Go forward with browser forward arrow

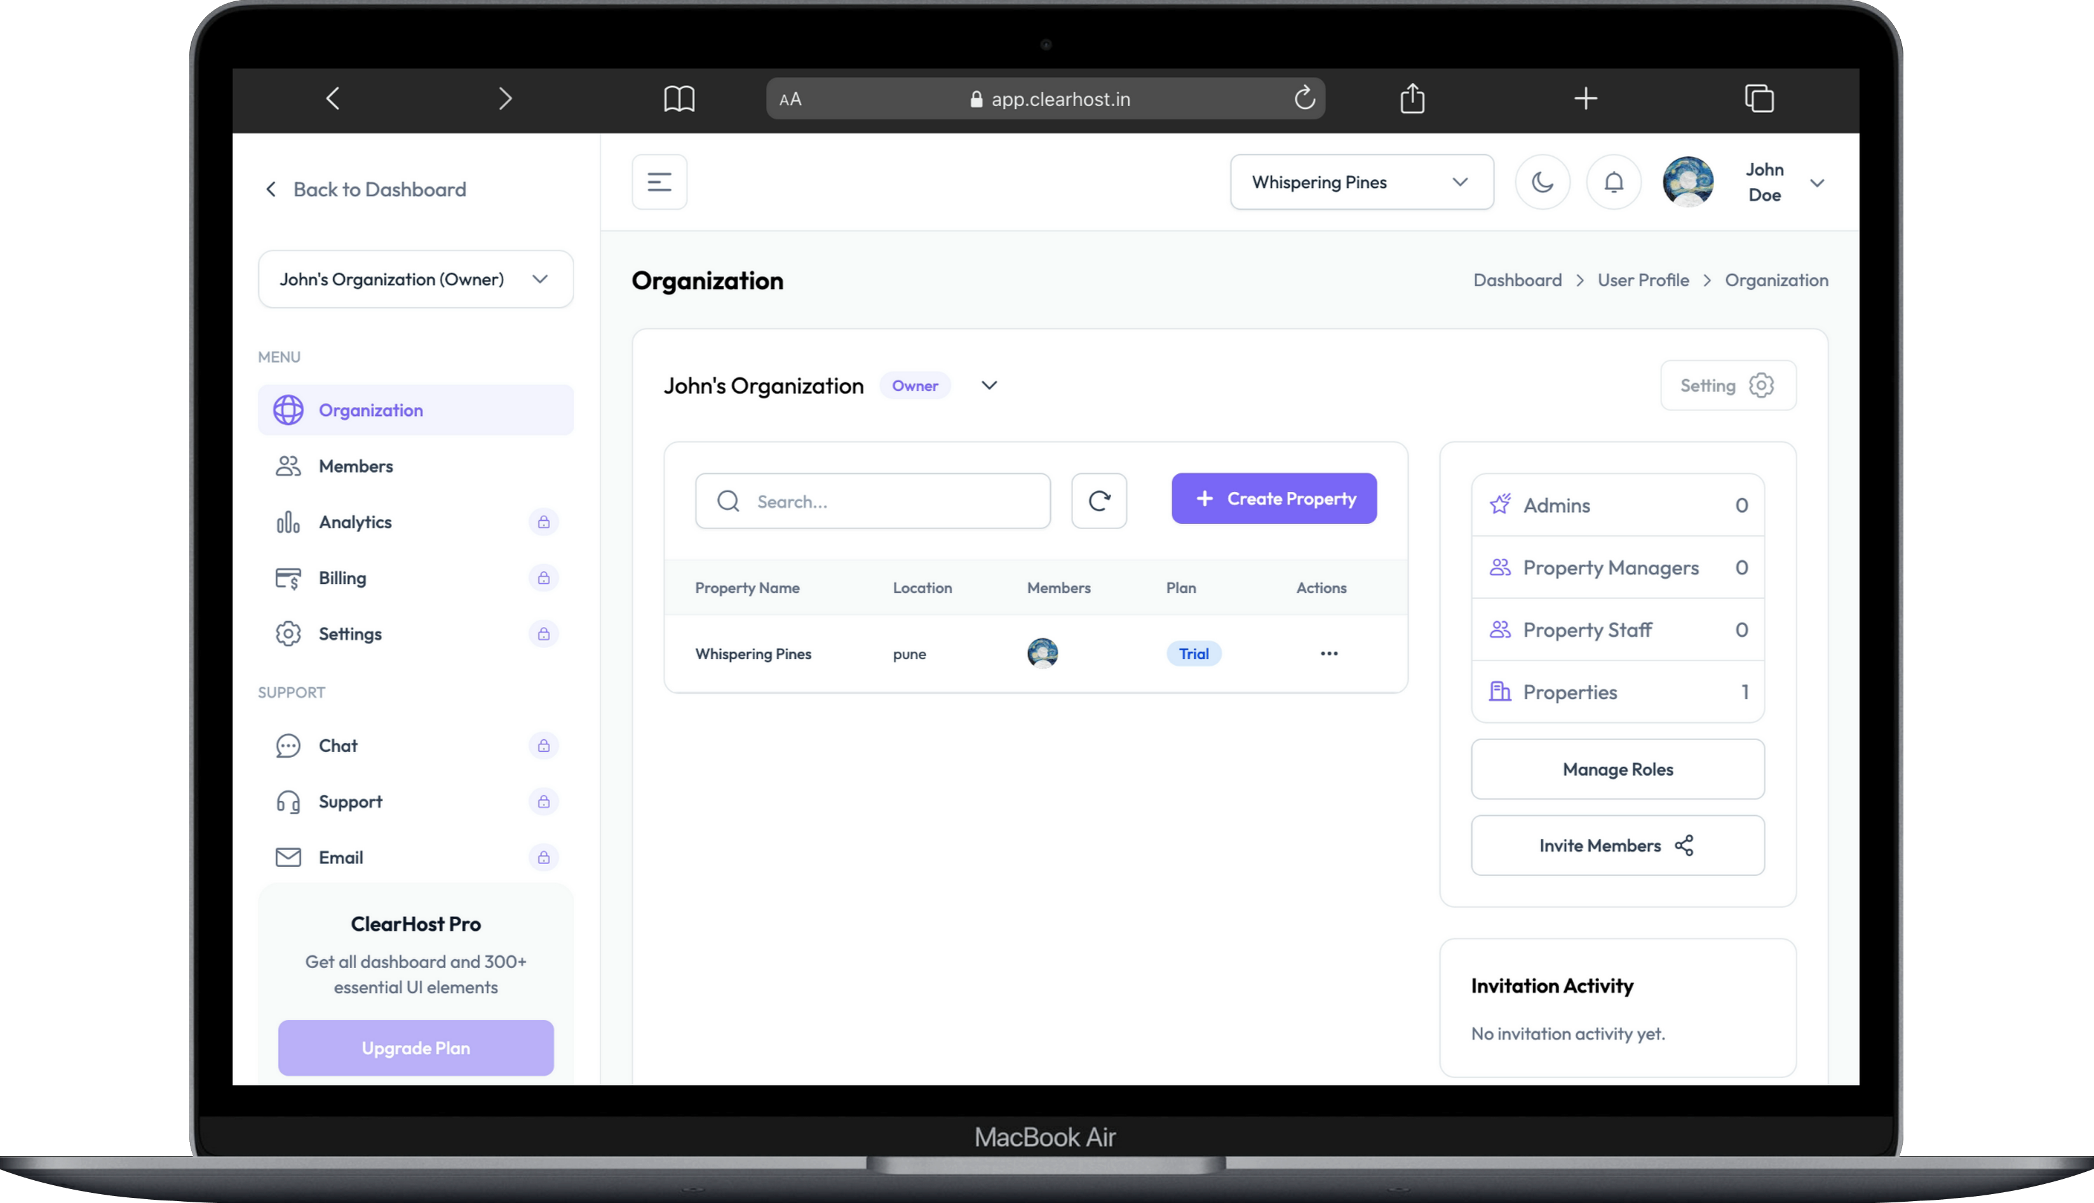coord(506,99)
